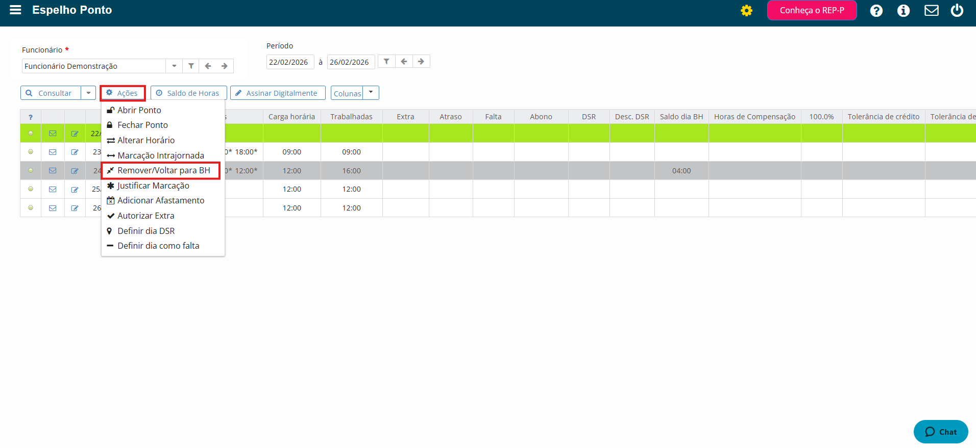The width and height of the screenshot is (976, 448).
Task: Choose Definir dia DSR menu item
Action: [x=163, y=231]
